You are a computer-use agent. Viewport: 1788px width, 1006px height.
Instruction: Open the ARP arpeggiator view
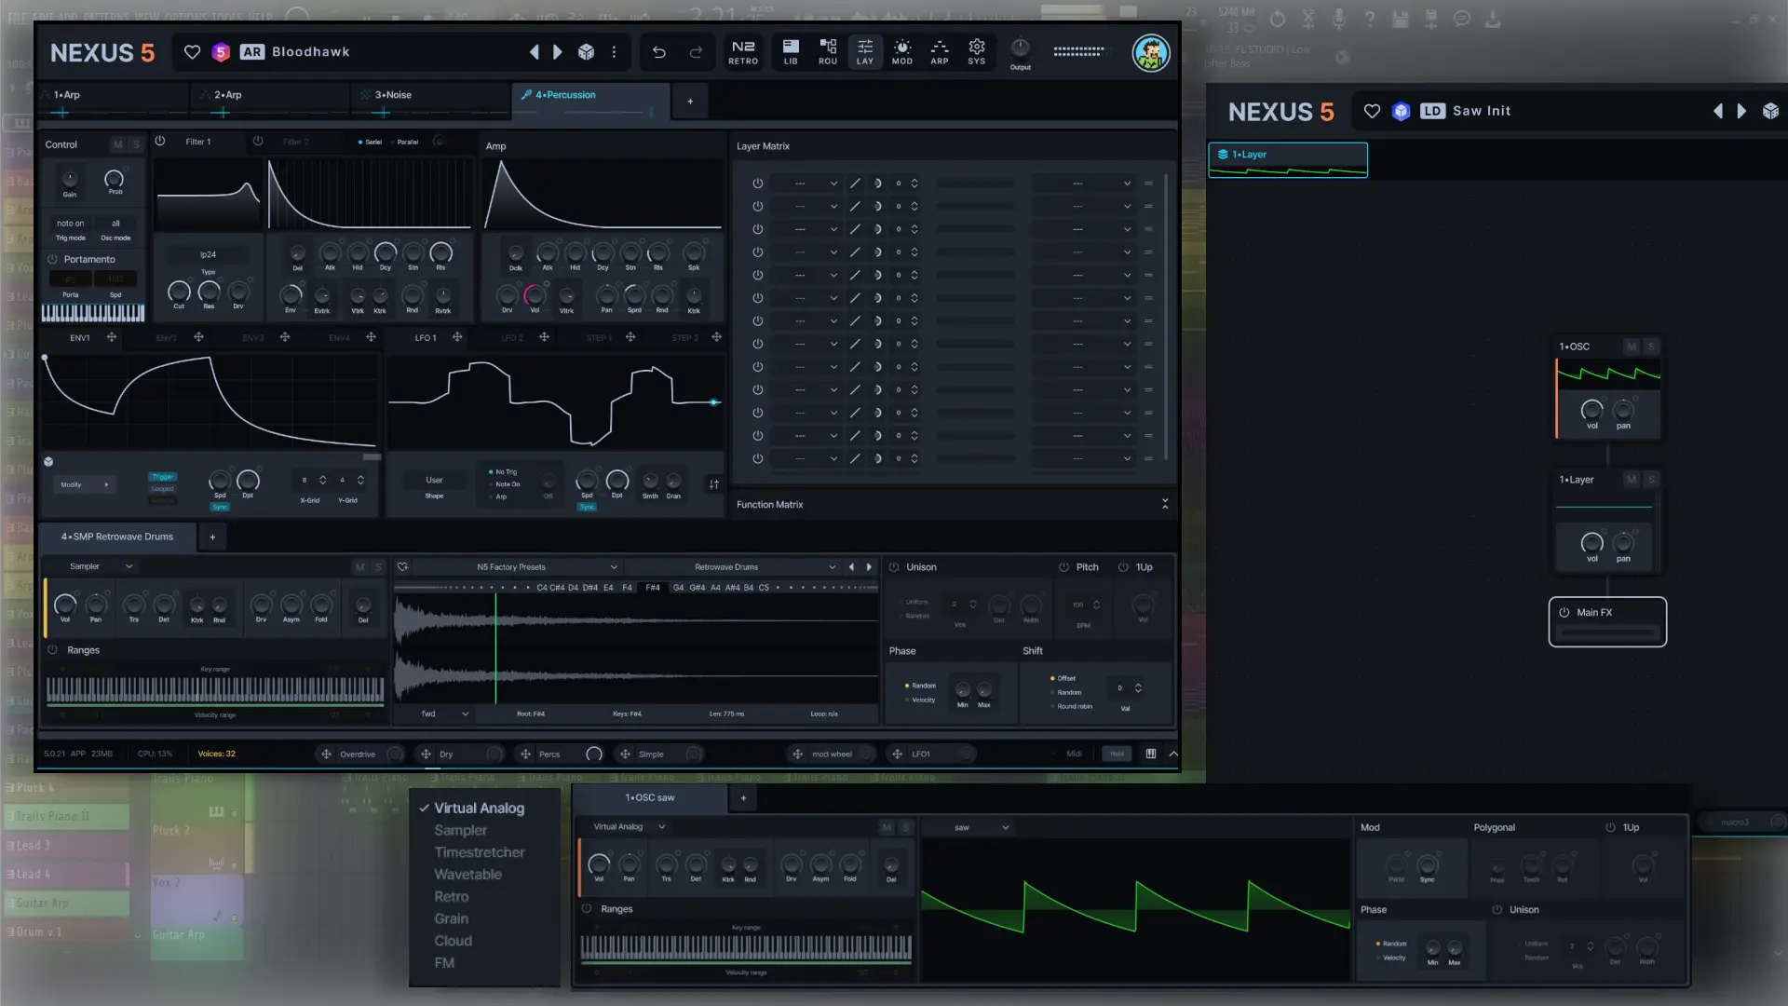point(940,52)
